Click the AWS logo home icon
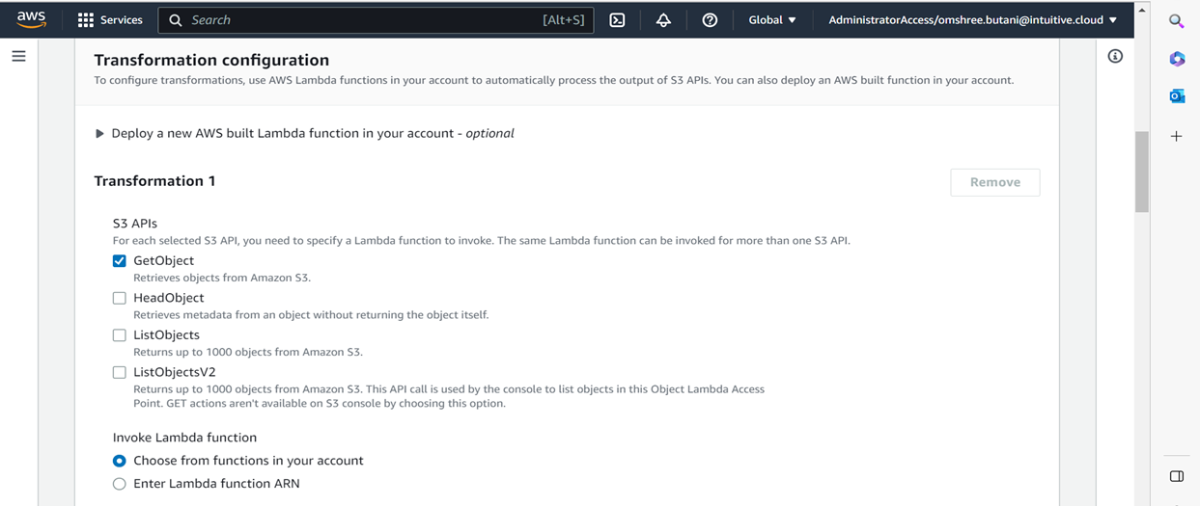Screen dimensions: 1200x506 click(31, 20)
